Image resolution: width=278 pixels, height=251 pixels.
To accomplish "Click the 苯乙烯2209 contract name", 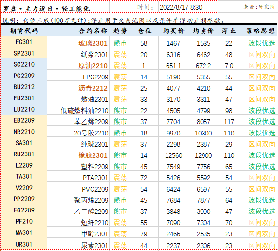I will pos(91,122).
